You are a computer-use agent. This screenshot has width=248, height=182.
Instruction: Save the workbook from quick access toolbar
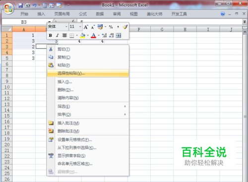click(20, 5)
